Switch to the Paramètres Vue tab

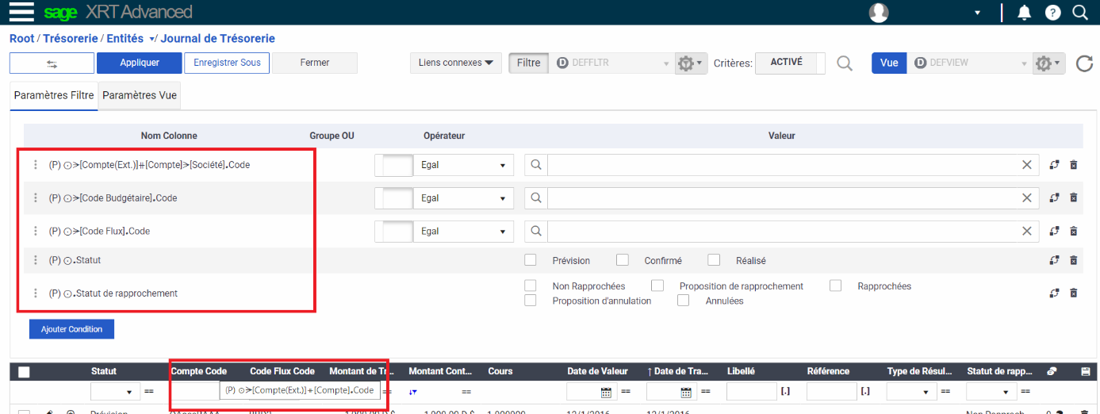pos(140,95)
